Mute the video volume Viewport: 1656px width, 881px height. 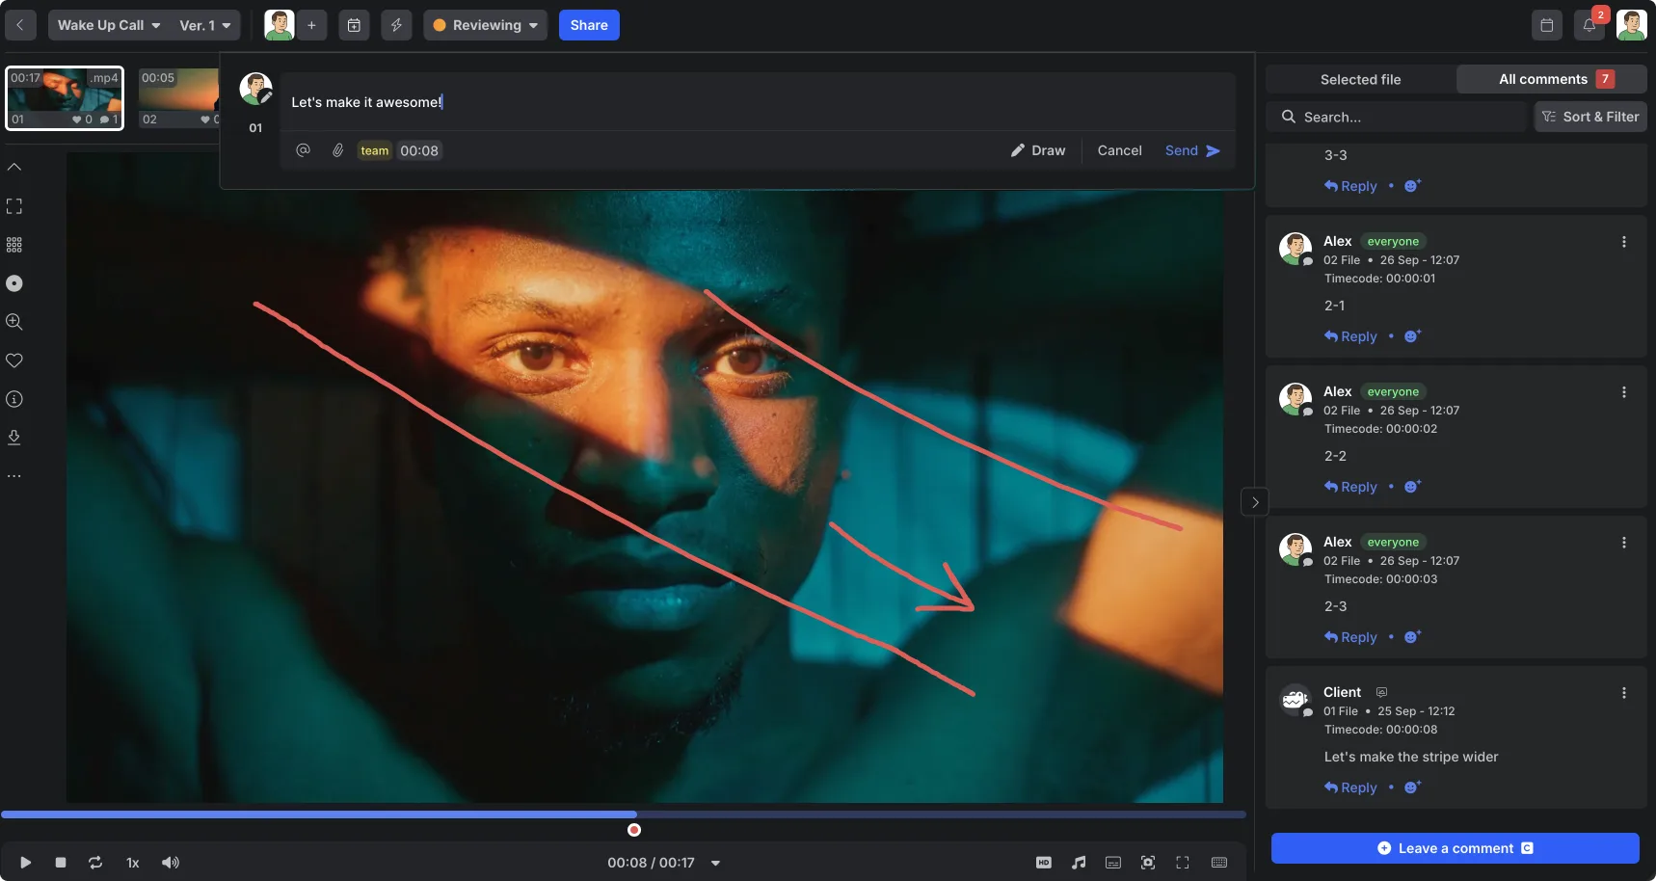[x=171, y=863]
